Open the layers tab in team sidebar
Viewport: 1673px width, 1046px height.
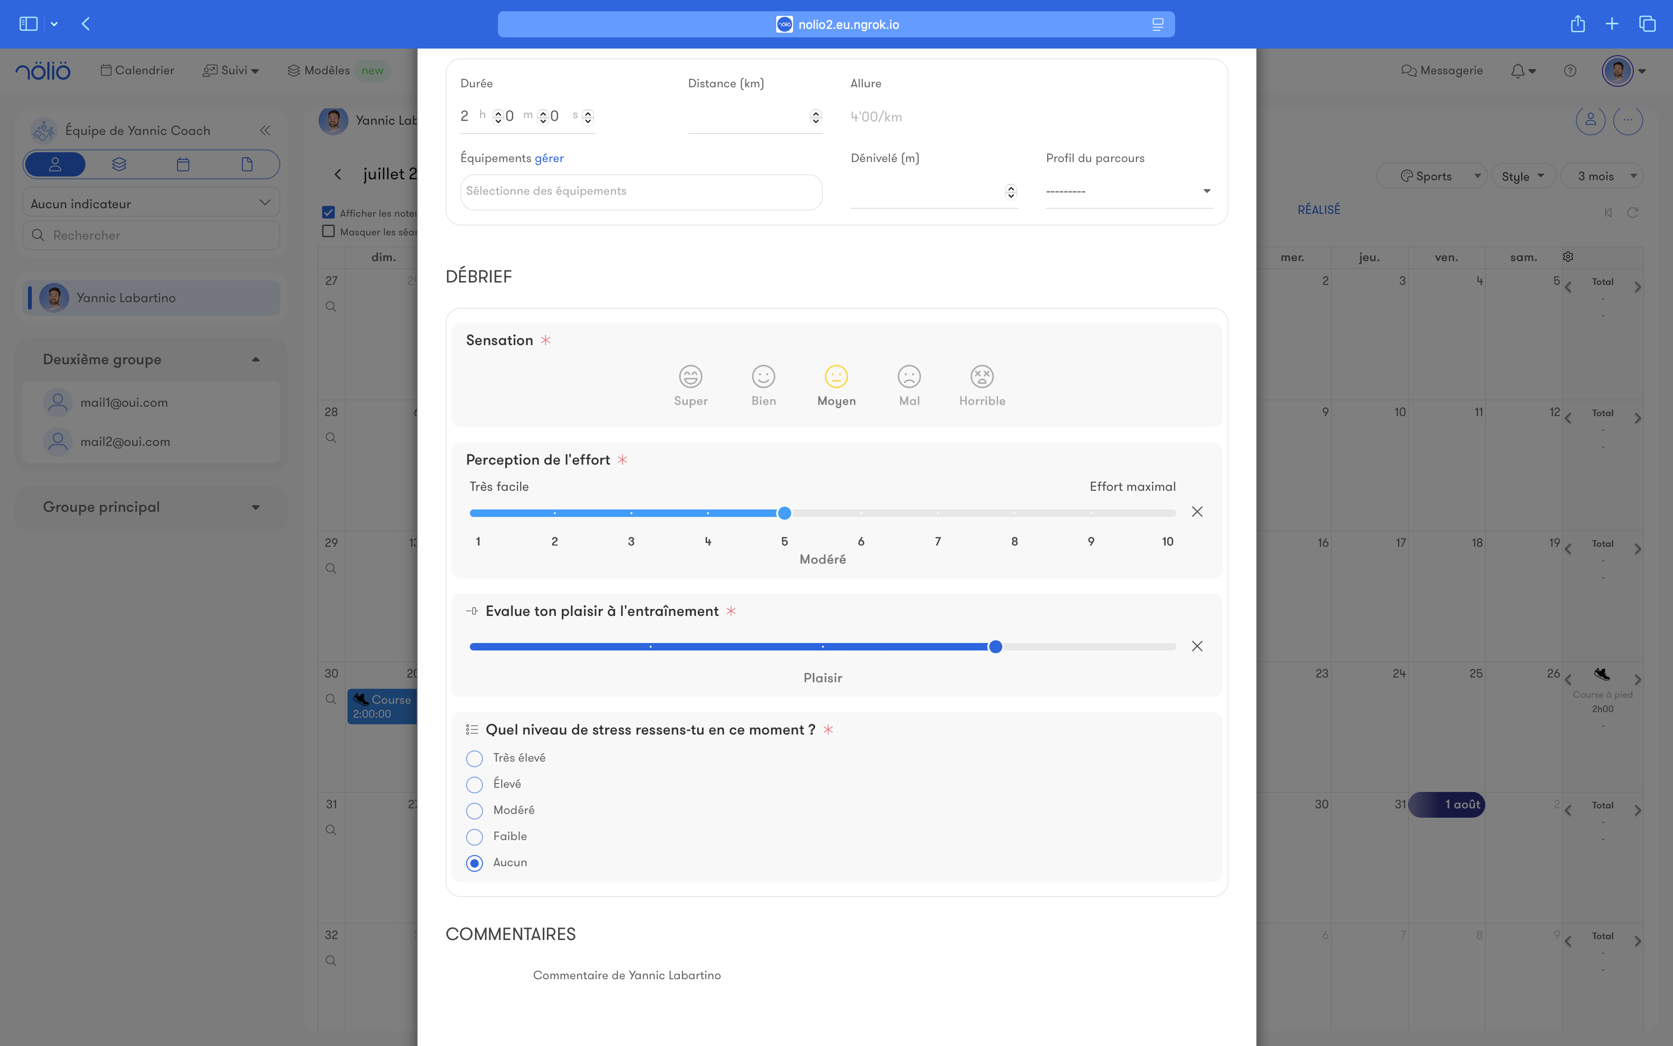click(x=119, y=165)
